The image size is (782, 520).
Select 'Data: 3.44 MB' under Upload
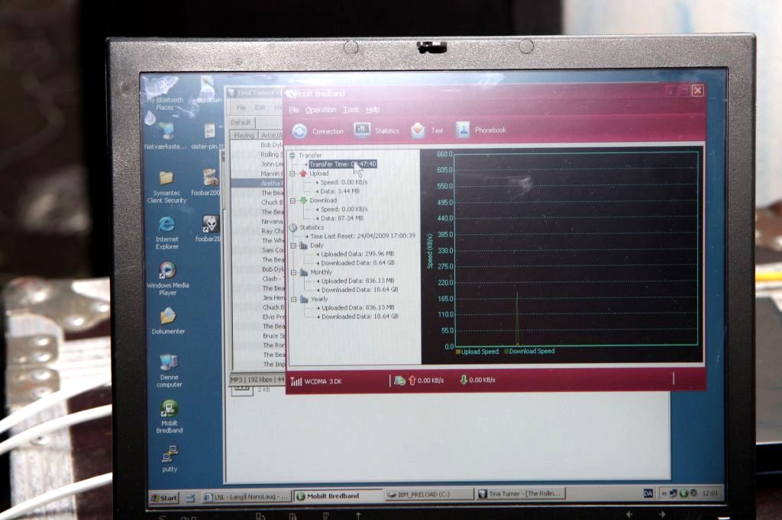pos(340,191)
